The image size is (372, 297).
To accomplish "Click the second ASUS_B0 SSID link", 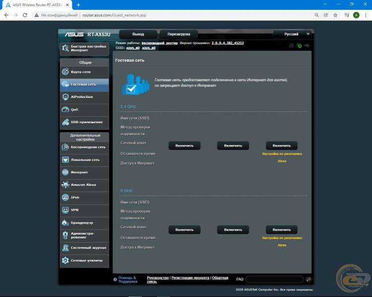I will [x=149, y=48].
